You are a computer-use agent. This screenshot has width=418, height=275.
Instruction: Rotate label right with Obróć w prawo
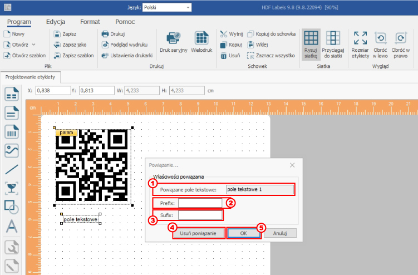[400, 45]
